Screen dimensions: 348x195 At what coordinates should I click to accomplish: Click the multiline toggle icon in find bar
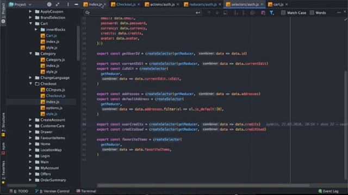[263, 12]
